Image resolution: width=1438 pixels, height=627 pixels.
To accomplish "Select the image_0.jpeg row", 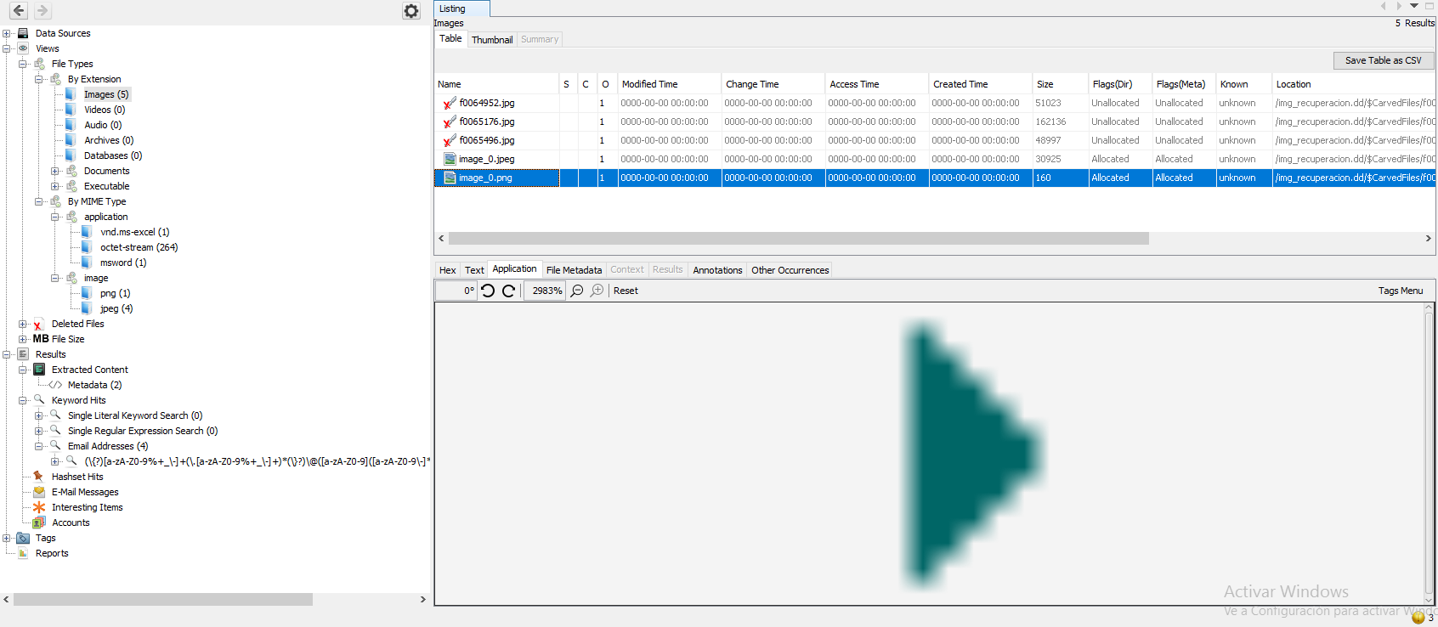I will pos(487,159).
